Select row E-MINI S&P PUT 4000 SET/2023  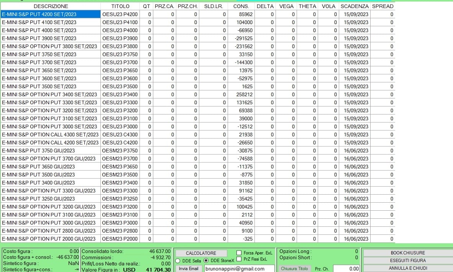pos(198,30)
